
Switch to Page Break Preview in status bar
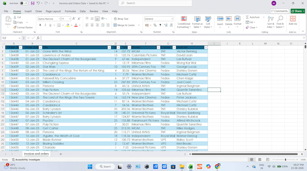click(x=268, y=160)
